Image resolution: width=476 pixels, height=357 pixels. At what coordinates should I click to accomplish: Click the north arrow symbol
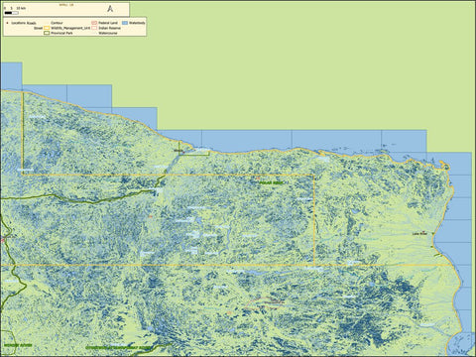click(110, 9)
